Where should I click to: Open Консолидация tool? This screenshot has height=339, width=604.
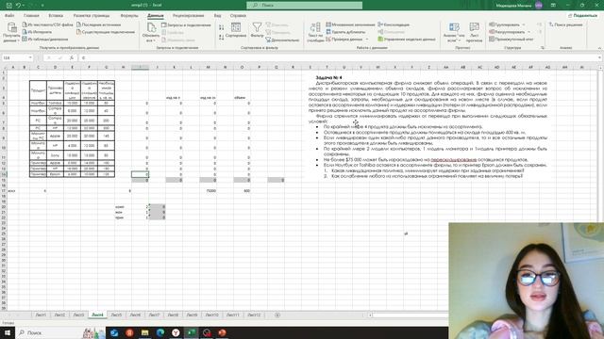[394, 24]
